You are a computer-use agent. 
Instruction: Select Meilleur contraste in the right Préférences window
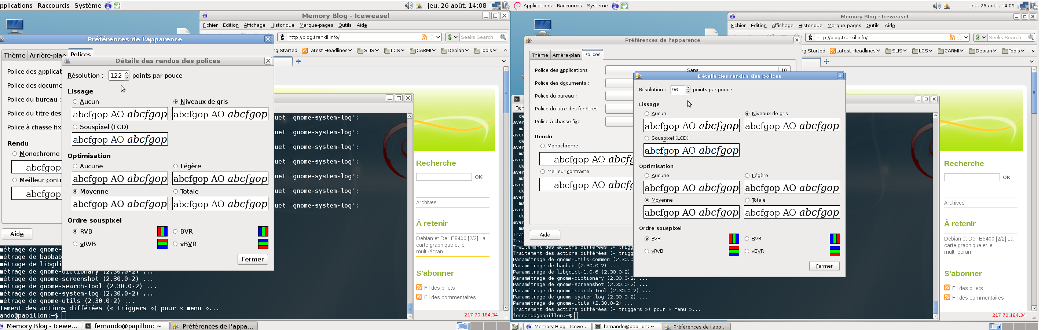(543, 171)
